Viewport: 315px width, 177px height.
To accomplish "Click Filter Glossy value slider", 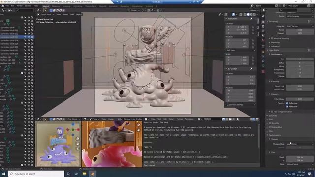I will pyautogui.click(x=300, y=99).
